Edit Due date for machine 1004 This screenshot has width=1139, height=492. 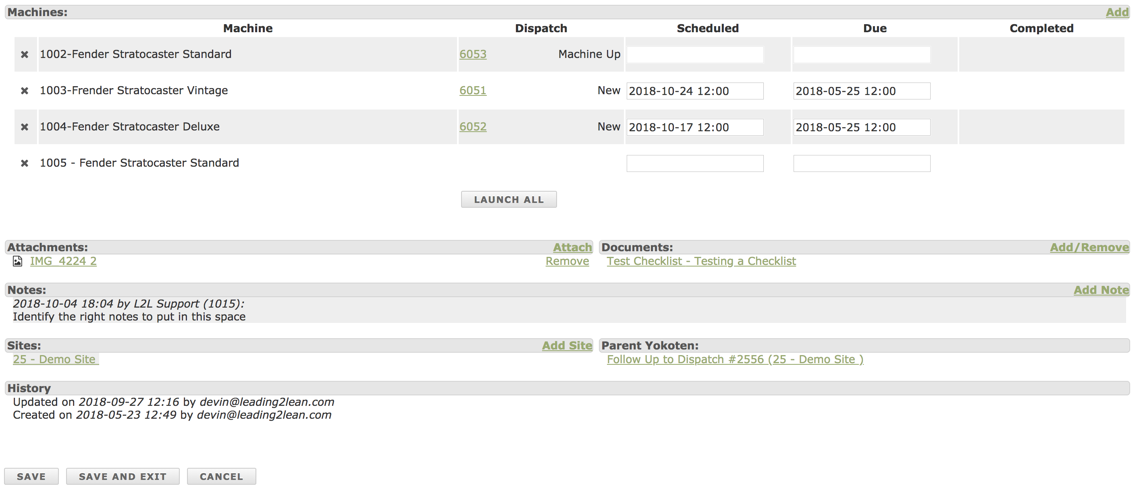(x=862, y=127)
